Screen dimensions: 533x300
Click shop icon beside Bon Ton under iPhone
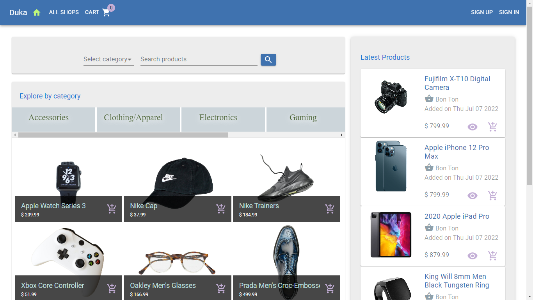[429, 167]
